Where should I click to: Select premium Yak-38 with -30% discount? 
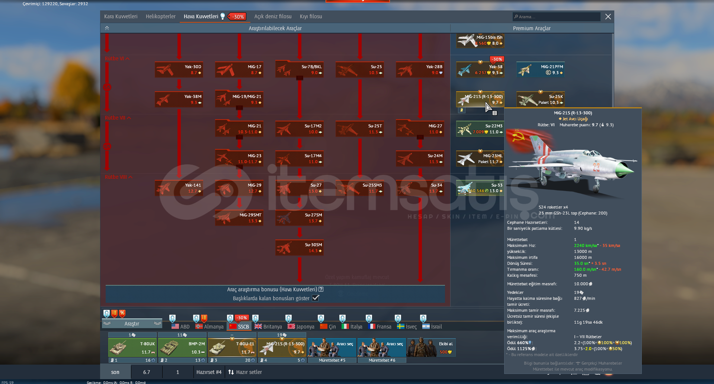[x=480, y=70]
